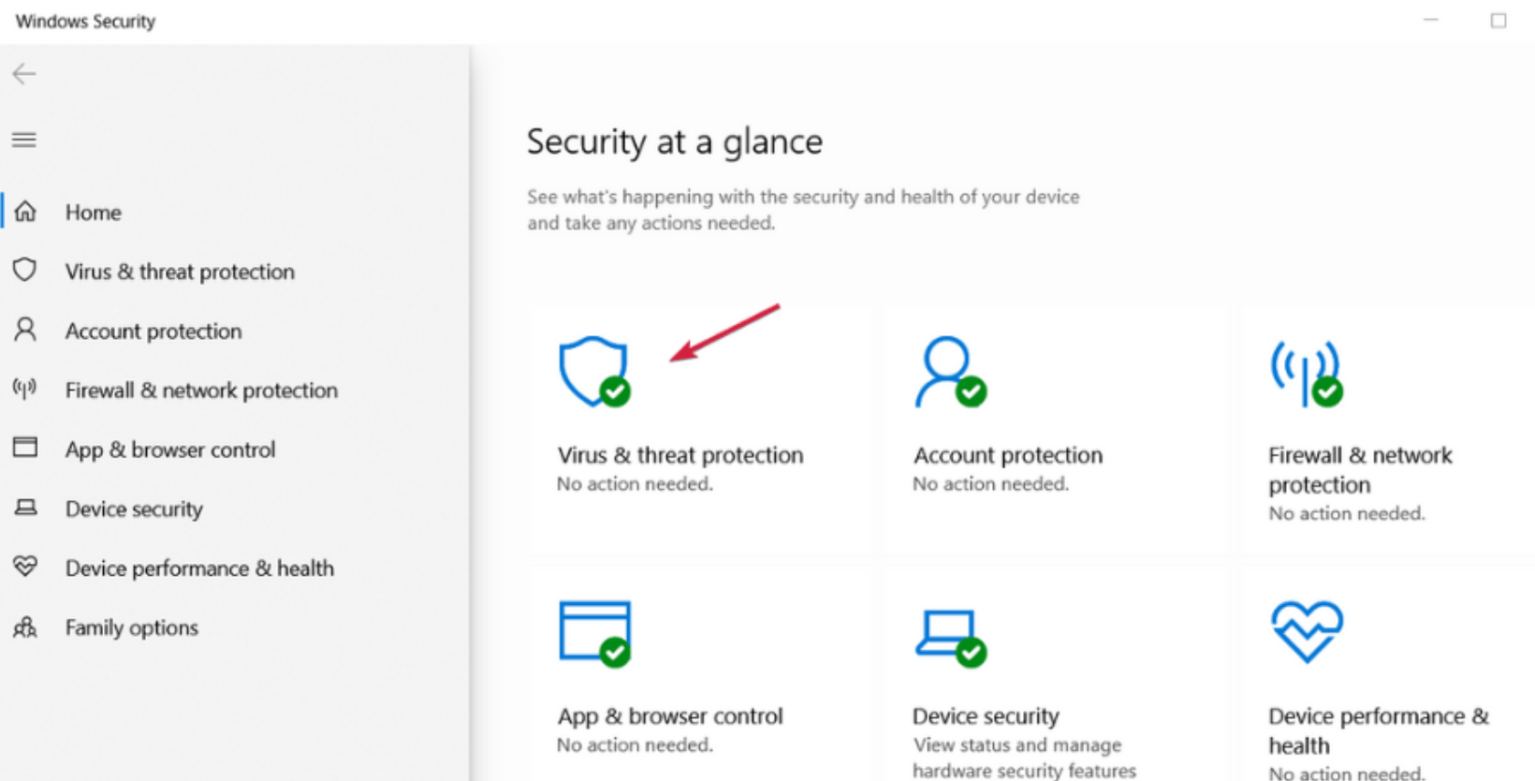
Task: Select the Account protection person icon
Action: 945,372
